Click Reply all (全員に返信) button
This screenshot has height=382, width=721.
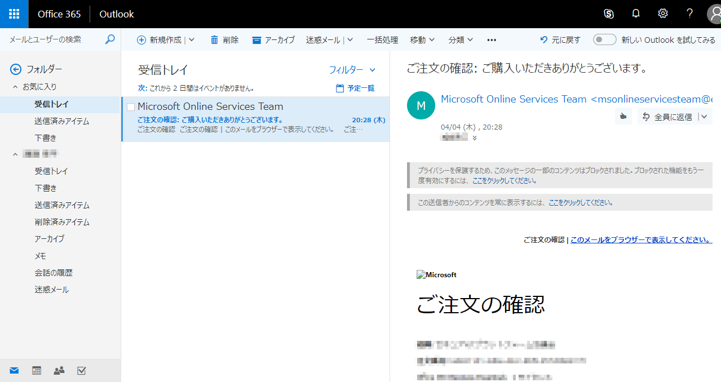point(668,117)
